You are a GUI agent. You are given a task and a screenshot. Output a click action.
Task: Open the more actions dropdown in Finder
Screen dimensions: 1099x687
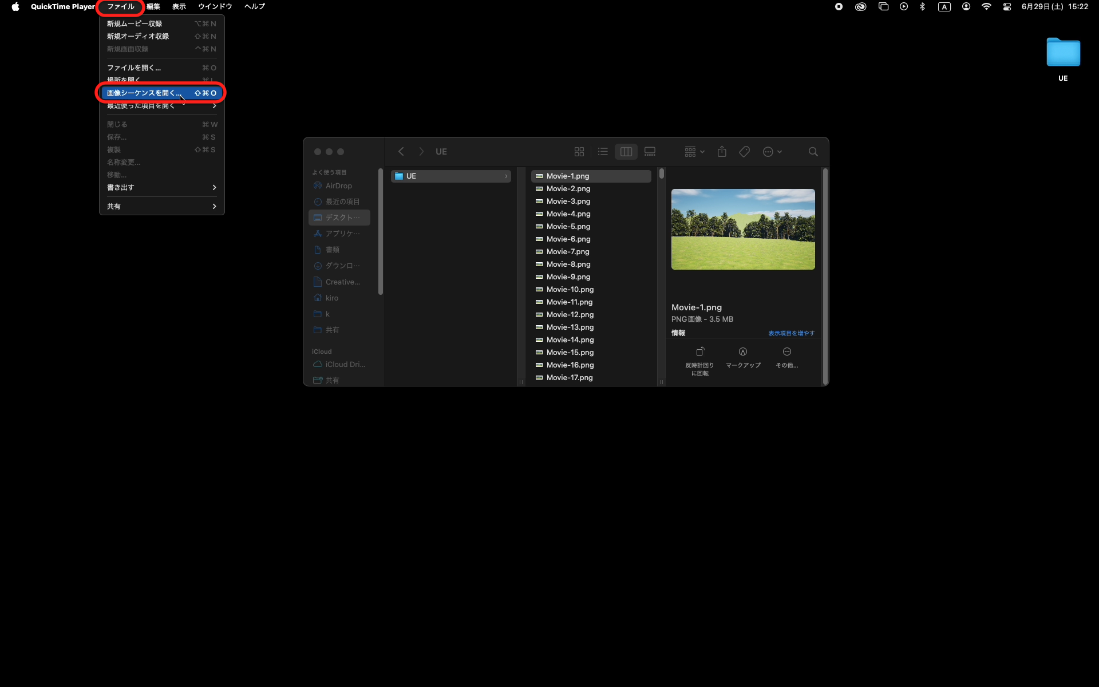coord(772,152)
